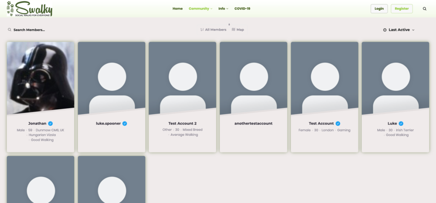Open the search magnifier icon in header

tap(425, 8)
